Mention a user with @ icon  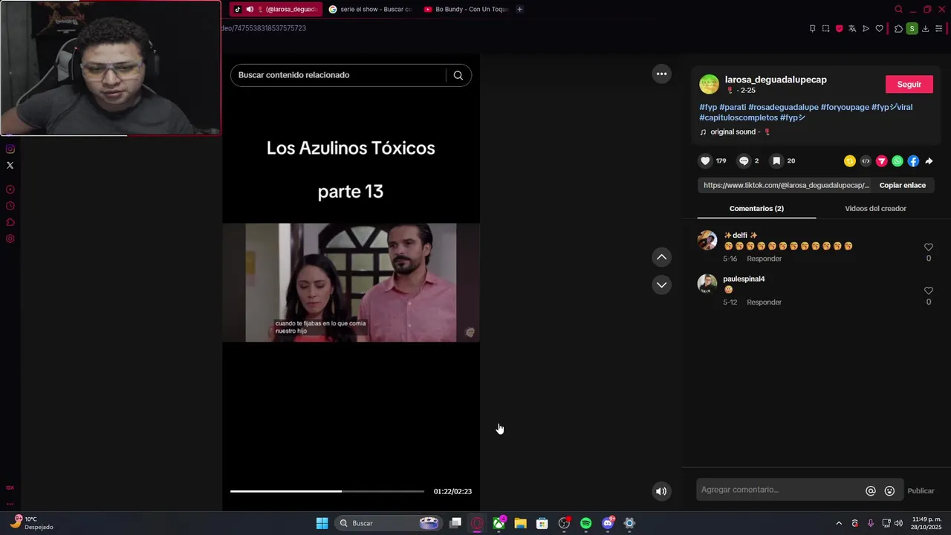(x=871, y=491)
